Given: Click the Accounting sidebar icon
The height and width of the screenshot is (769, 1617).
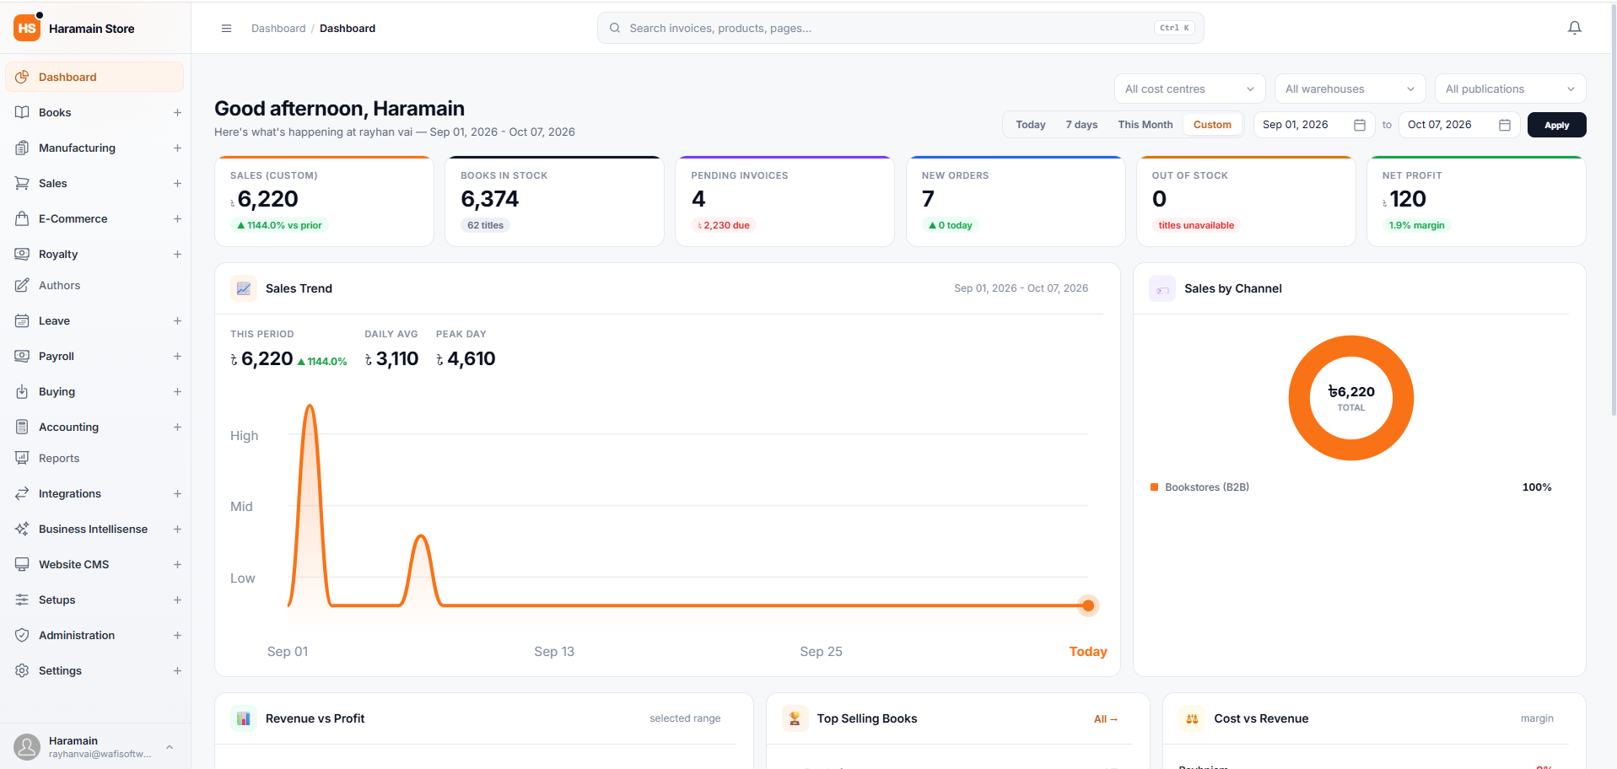Looking at the screenshot, I should coord(22,427).
